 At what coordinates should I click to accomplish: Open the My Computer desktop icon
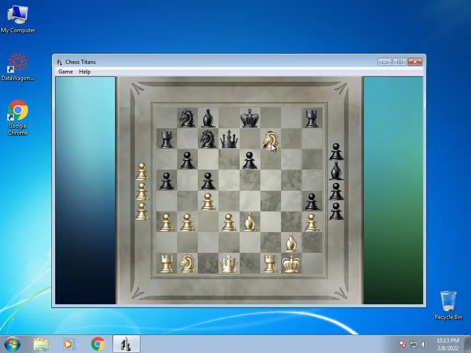point(18,19)
